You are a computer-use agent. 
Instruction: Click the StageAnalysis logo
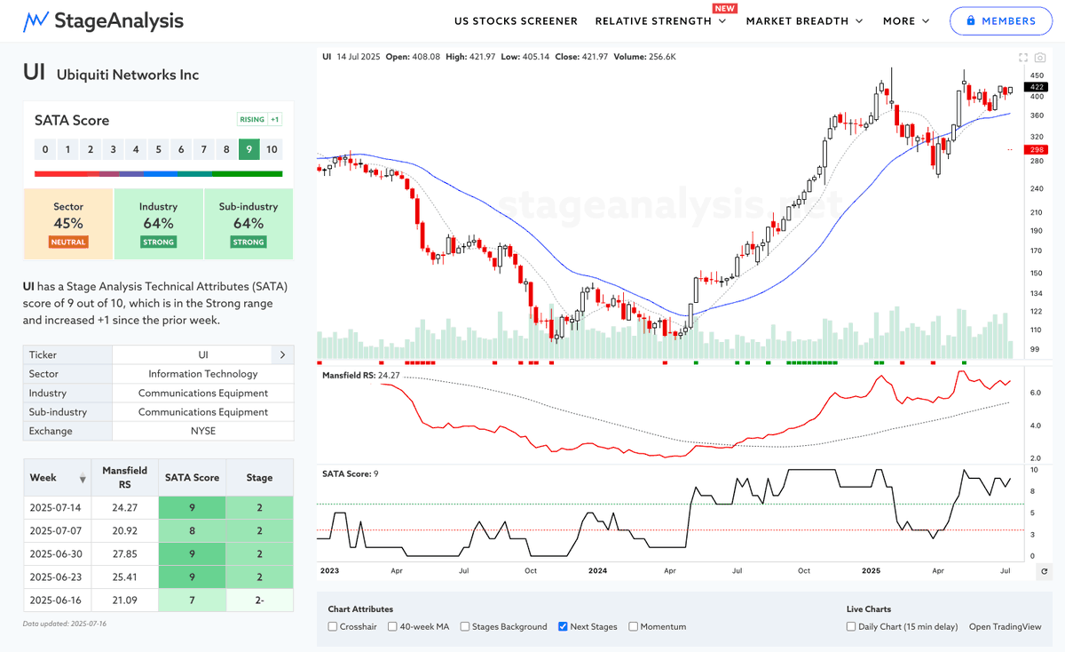(105, 20)
